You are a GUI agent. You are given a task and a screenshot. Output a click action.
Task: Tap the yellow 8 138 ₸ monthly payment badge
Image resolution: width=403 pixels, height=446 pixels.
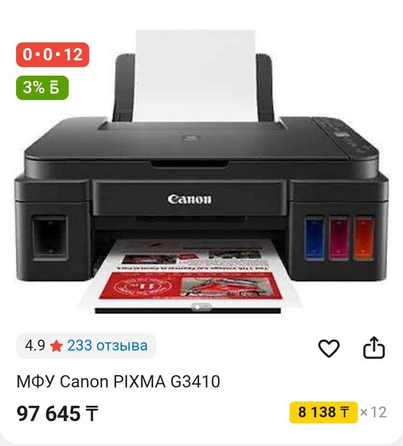(323, 412)
